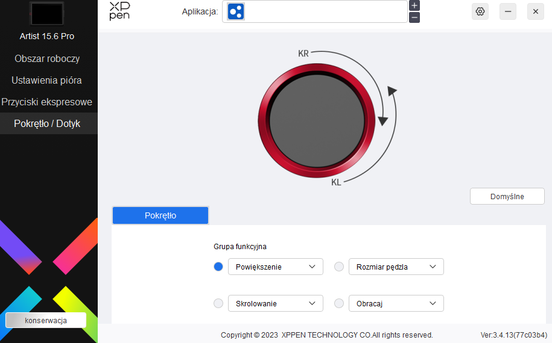Select the blue application icon in list

coord(236,11)
